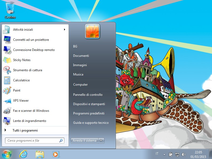Screen dimensions: 212x159
Task: Open Programmi predefiniti
Action: pyautogui.click(x=89, y=113)
